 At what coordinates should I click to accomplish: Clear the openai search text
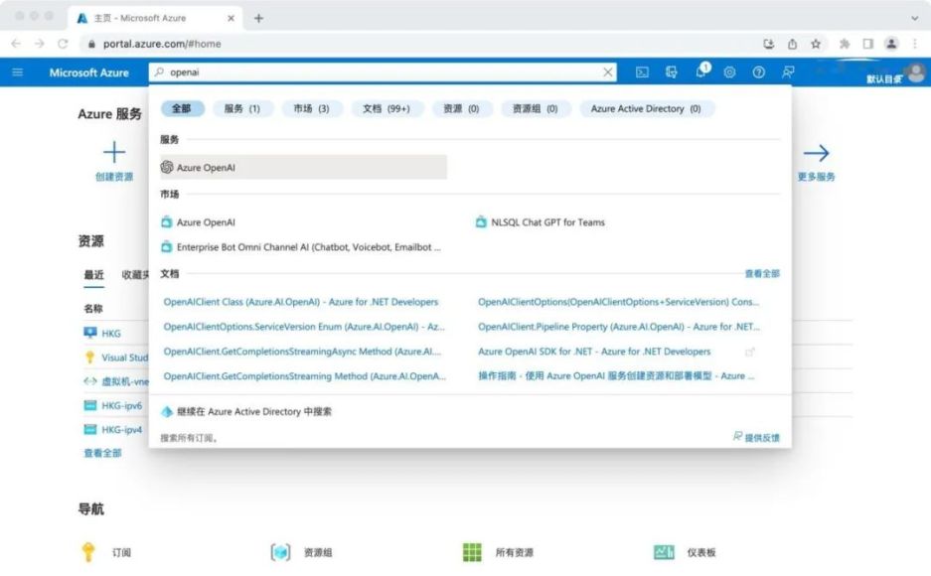tap(607, 72)
